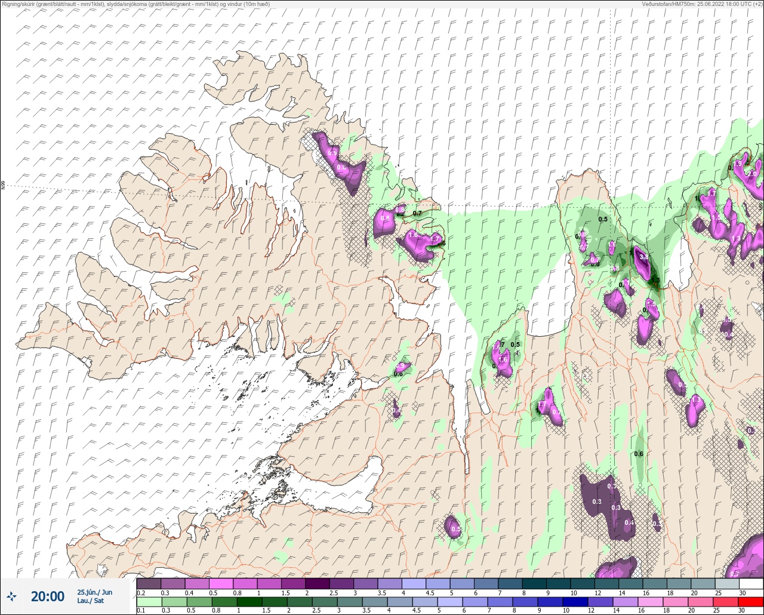
Task: Click the N99 latitude label on left edge
Action: click(3, 185)
